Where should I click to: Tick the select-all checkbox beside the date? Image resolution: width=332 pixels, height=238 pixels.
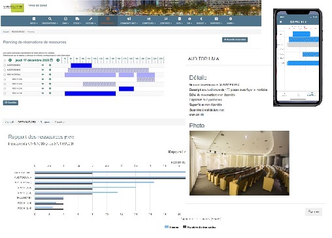pos(5,61)
